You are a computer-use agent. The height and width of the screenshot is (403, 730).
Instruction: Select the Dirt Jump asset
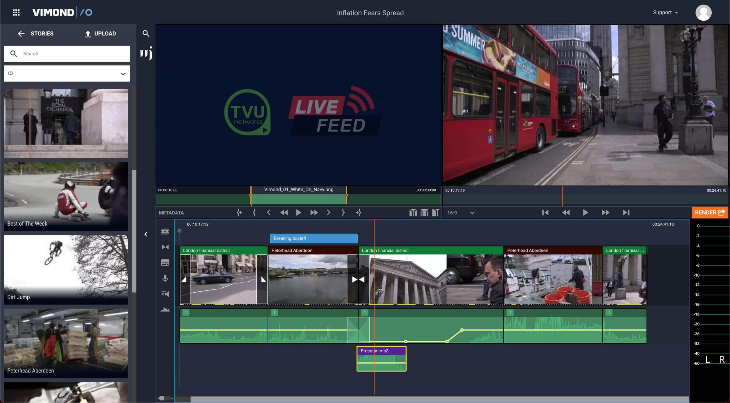pos(66,270)
